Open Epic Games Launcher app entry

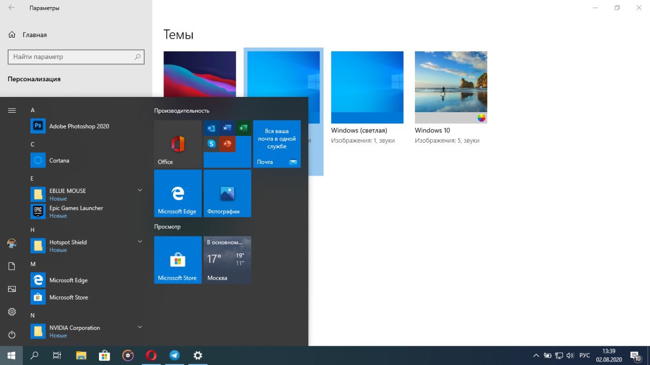86,212
